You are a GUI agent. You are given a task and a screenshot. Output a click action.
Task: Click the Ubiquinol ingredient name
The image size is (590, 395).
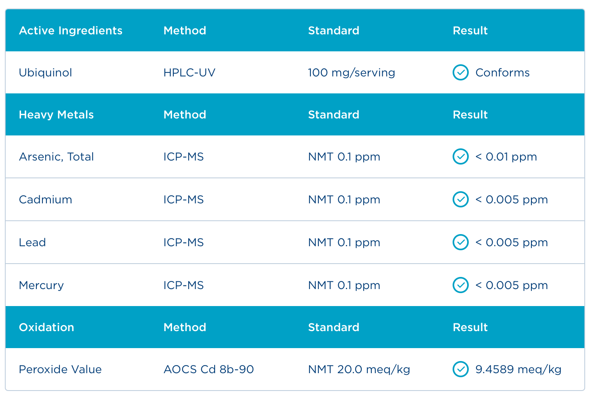[45, 73]
